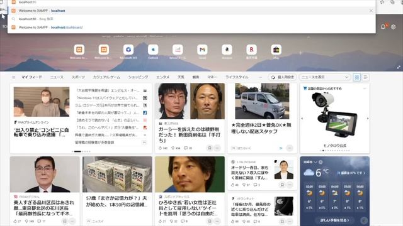Screen dimensions: 403x226
Task: Open comments on ガーシーを訴えた article
Action: pyautogui.click(x=188, y=148)
